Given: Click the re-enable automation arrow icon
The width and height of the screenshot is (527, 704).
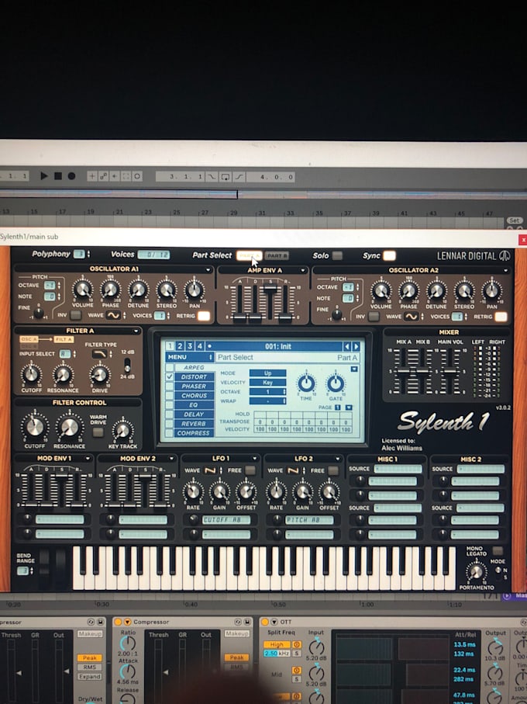Looking at the screenshot, I should [x=114, y=176].
